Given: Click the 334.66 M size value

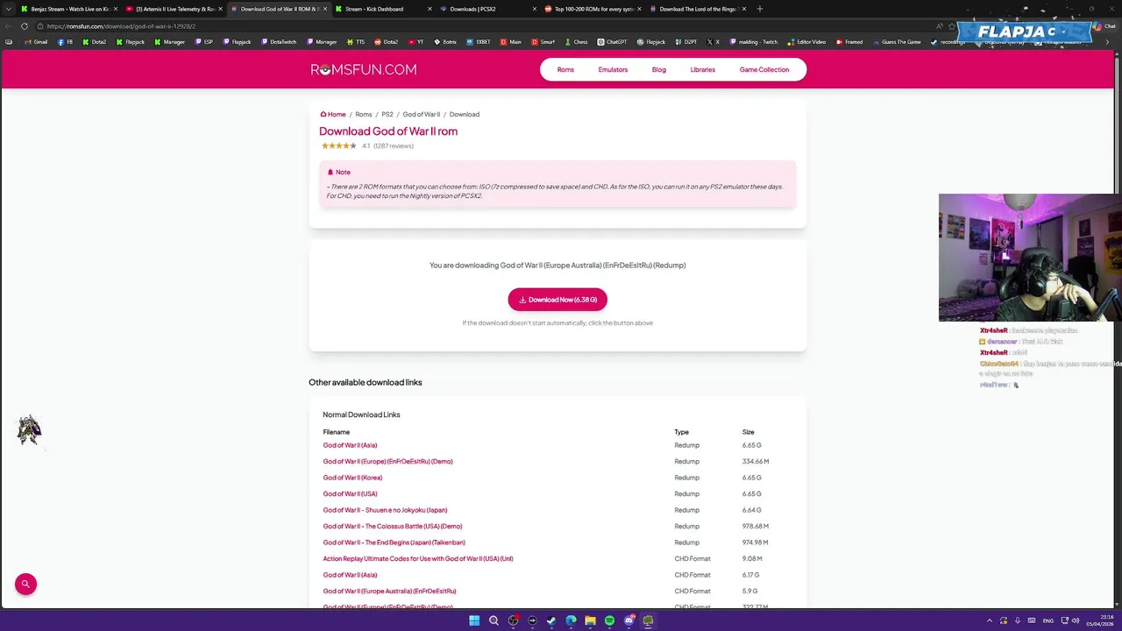Looking at the screenshot, I should point(755,461).
